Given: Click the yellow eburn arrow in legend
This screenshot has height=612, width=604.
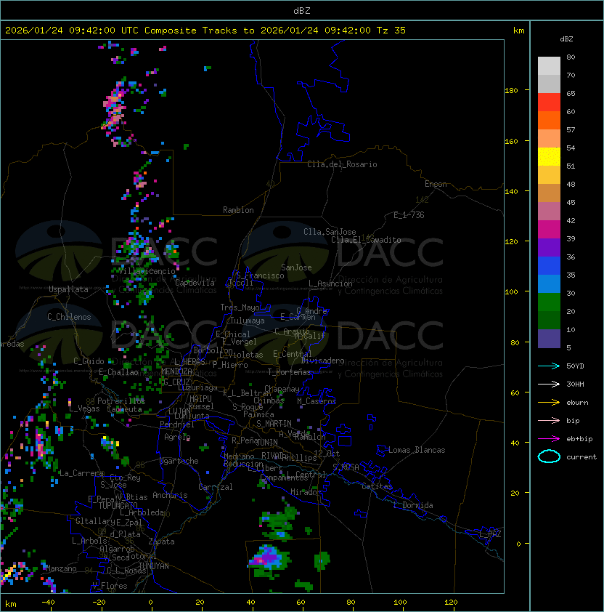Looking at the screenshot, I should point(549,403).
